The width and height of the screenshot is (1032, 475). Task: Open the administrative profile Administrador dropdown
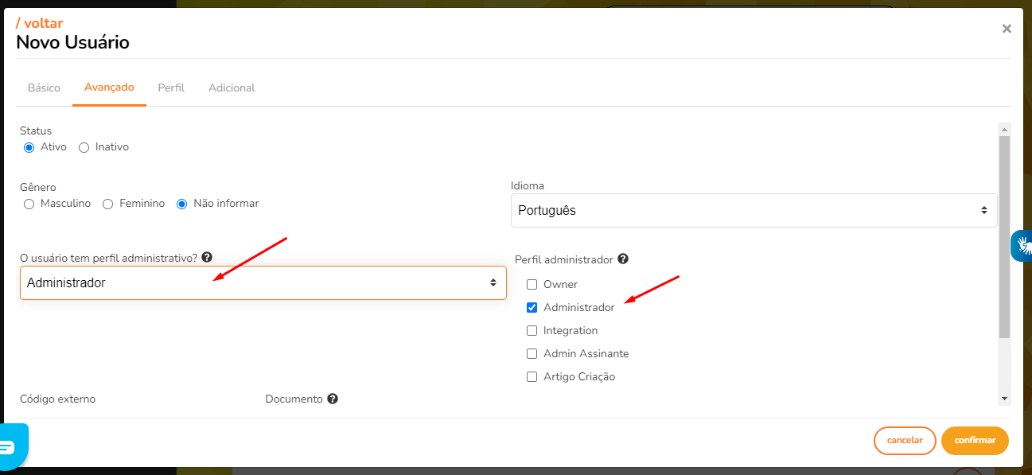263,282
